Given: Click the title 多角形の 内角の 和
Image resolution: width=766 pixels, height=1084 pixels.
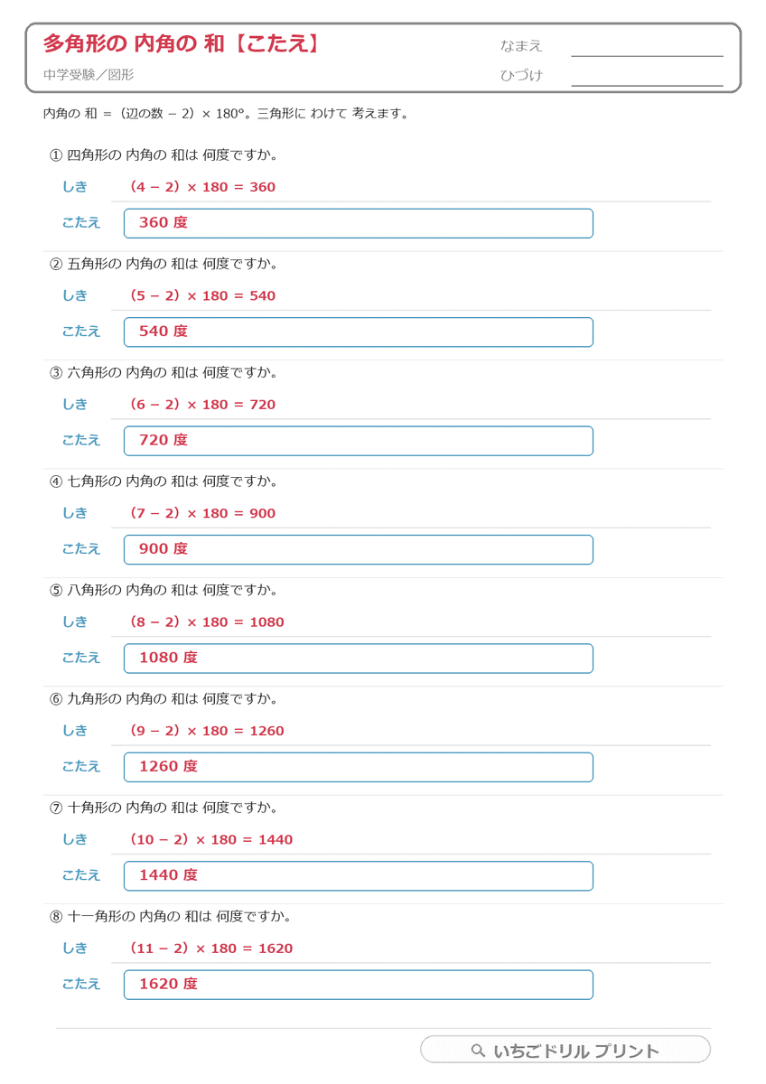Looking at the screenshot, I should 134,43.
